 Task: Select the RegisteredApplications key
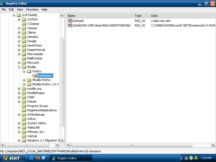[42, 110]
